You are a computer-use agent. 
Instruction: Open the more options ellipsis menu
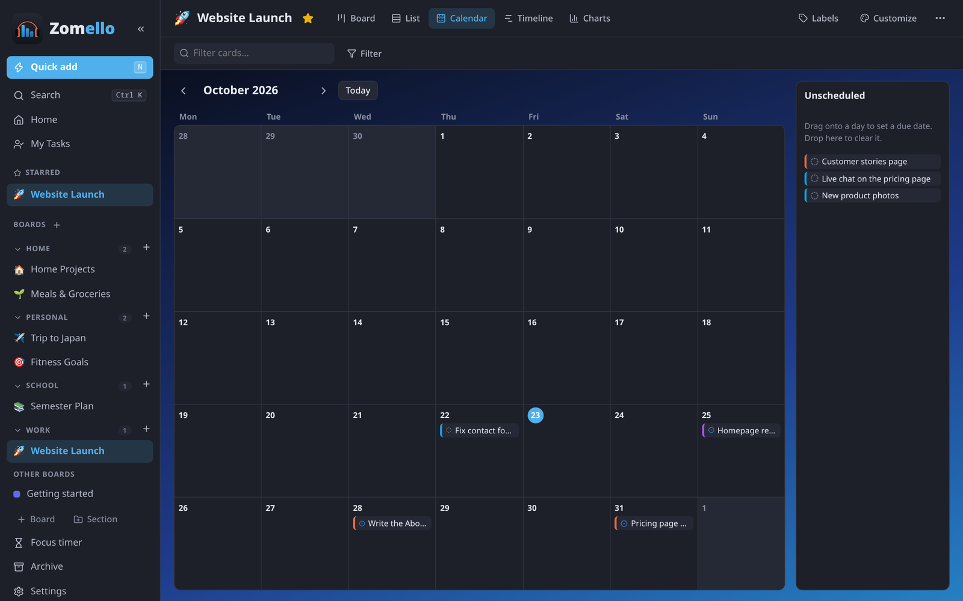coord(940,18)
